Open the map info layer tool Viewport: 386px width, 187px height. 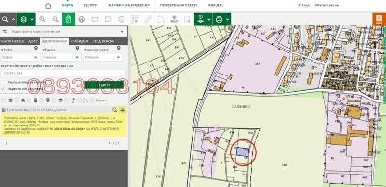[201, 19]
